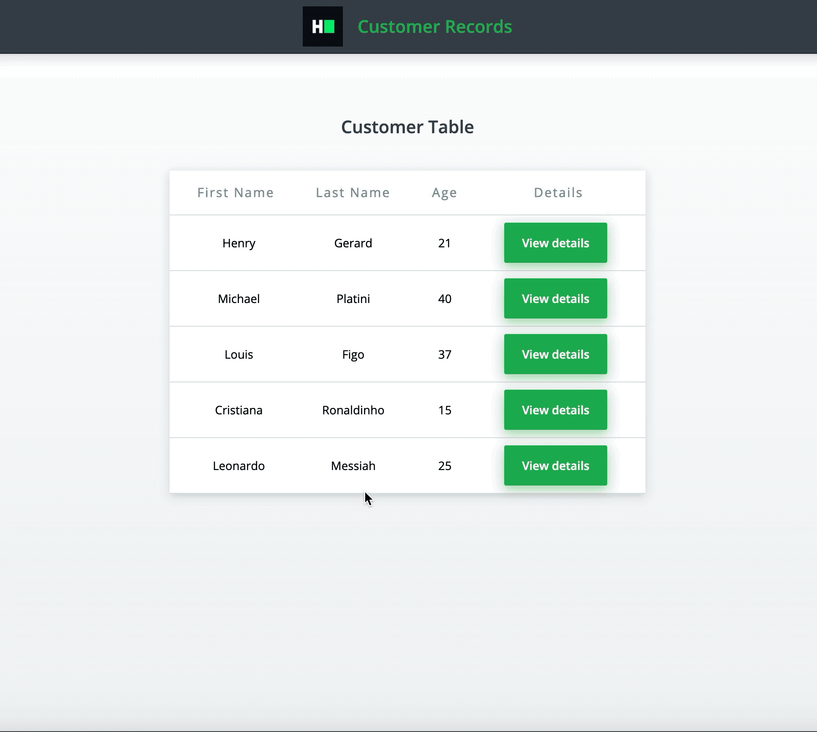This screenshot has height=732, width=817.
Task: Click the Customer Table heading
Action: tap(407, 127)
